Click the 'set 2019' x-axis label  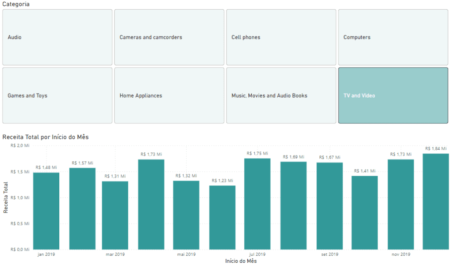point(330,254)
